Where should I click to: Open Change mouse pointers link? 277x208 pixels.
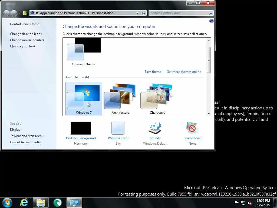pos(27,40)
